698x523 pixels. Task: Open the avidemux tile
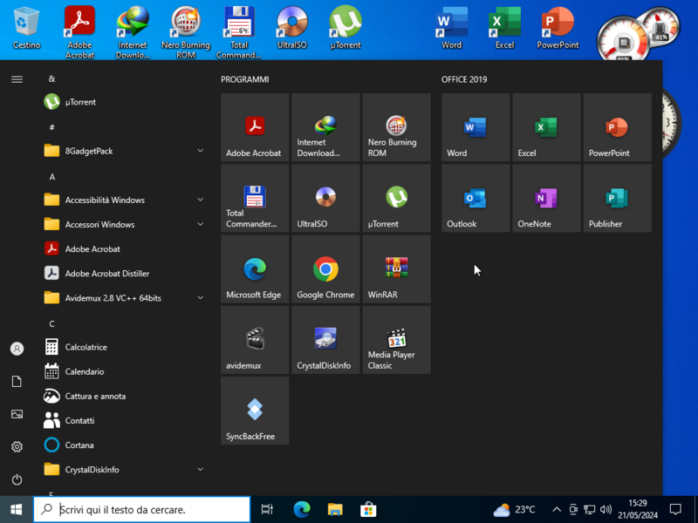254,339
